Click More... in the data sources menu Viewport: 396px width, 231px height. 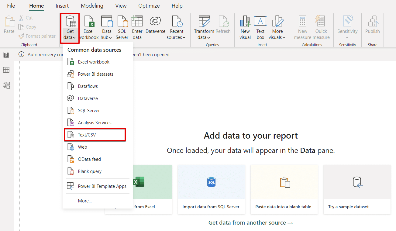click(84, 201)
